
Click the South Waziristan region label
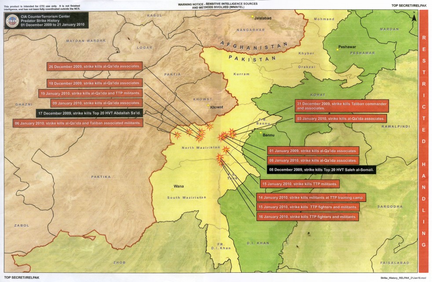[x=187, y=198]
